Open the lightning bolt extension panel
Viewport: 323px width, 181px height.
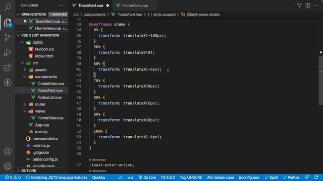tap(8, 82)
